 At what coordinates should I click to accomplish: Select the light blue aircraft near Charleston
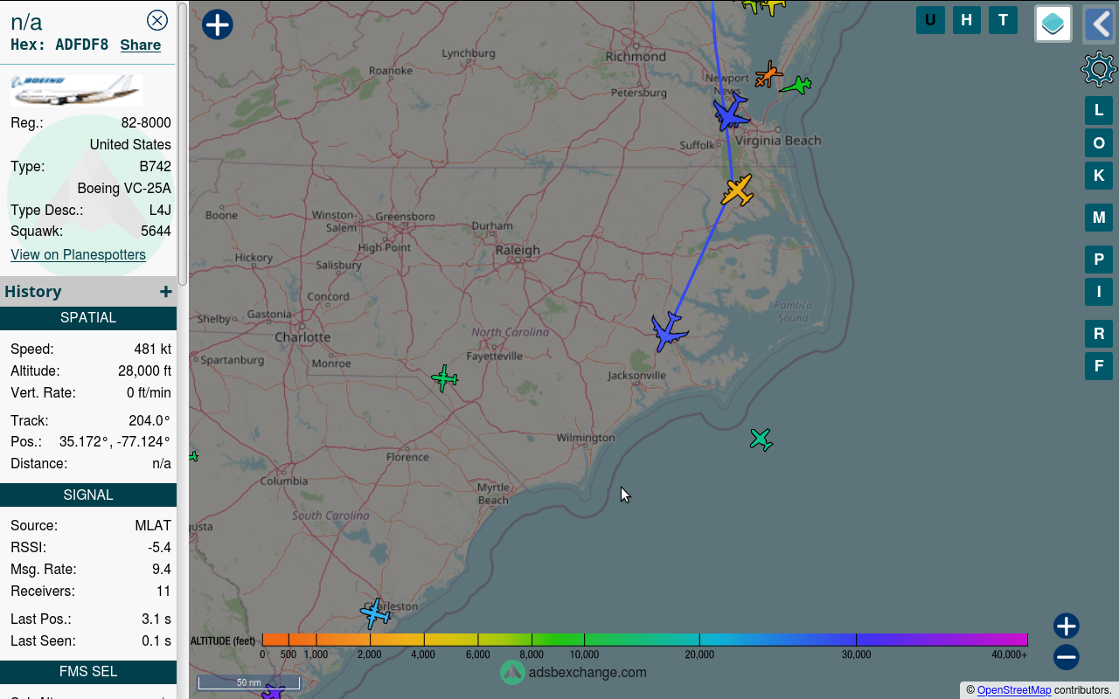[x=375, y=613]
